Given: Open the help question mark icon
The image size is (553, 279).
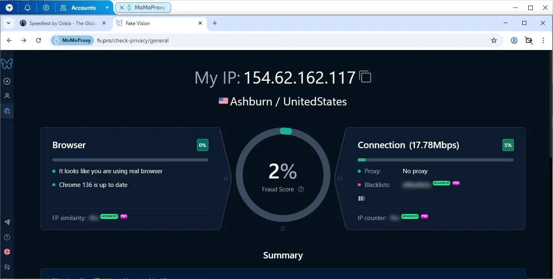Looking at the screenshot, I should (7, 237).
